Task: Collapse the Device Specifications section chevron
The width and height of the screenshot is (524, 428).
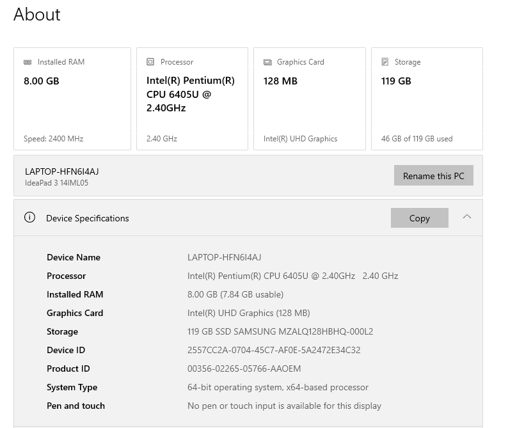Action: [x=467, y=217]
